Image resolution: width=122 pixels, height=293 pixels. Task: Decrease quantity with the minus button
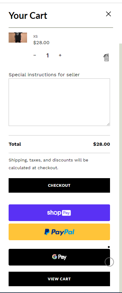click(35, 55)
